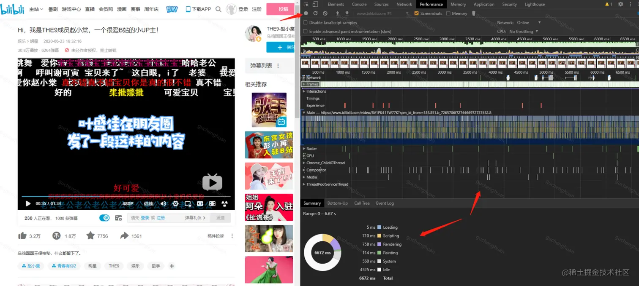Save profile with the download arrow
Screen dimensions: 639x286
pos(347,13)
